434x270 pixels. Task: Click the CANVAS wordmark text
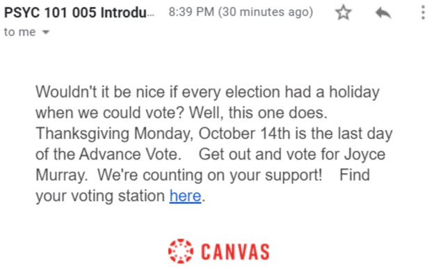(235, 252)
